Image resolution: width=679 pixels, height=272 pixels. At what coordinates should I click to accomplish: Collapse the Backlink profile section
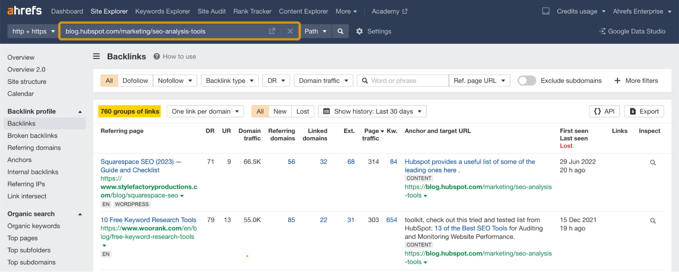[80, 112]
